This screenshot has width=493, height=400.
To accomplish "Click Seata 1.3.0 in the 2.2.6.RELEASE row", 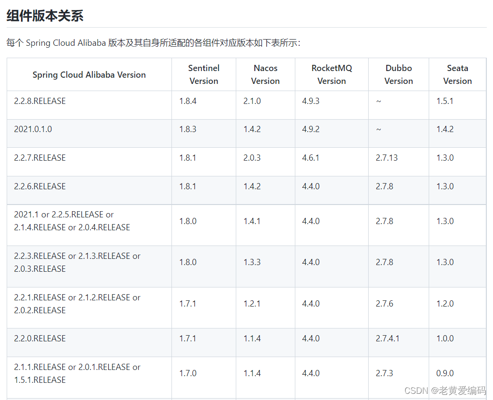I will point(445,186).
